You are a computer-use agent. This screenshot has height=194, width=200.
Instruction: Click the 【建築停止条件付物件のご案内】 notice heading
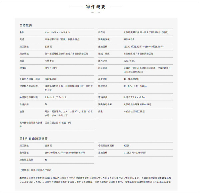(37, 170)
